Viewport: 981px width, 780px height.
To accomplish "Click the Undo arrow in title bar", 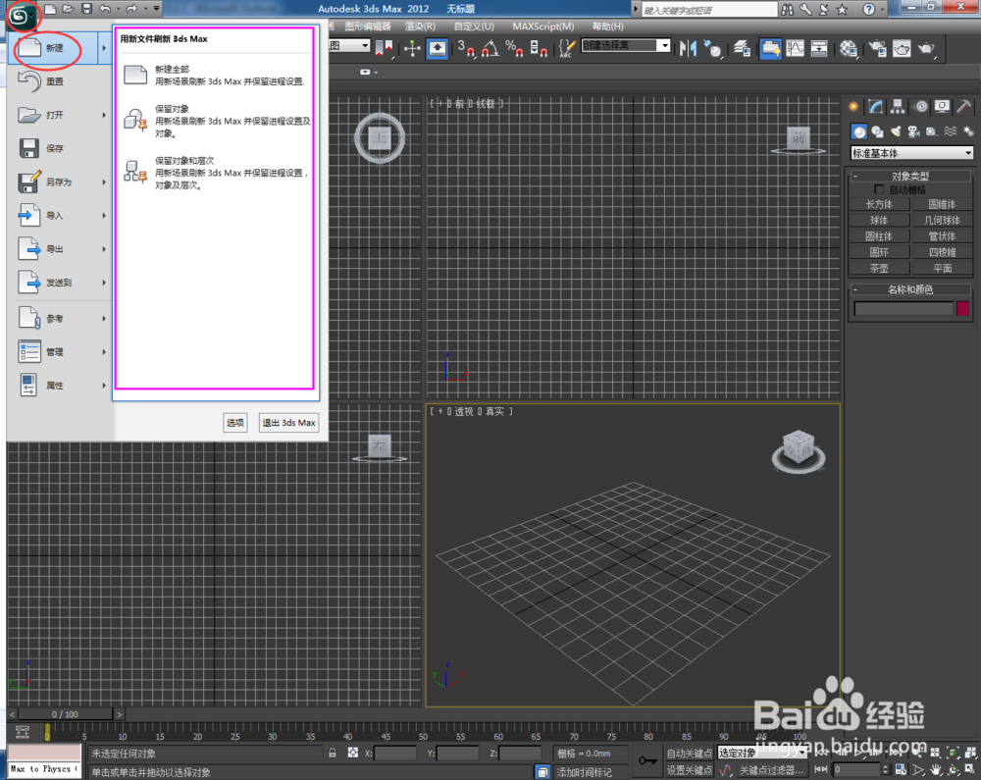I will point(105,9).
